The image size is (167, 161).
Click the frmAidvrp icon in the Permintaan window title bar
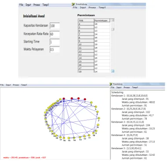pyautogui.click(x=73, y=4)
